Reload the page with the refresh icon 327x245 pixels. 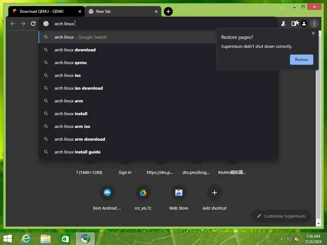click(33, 24)
